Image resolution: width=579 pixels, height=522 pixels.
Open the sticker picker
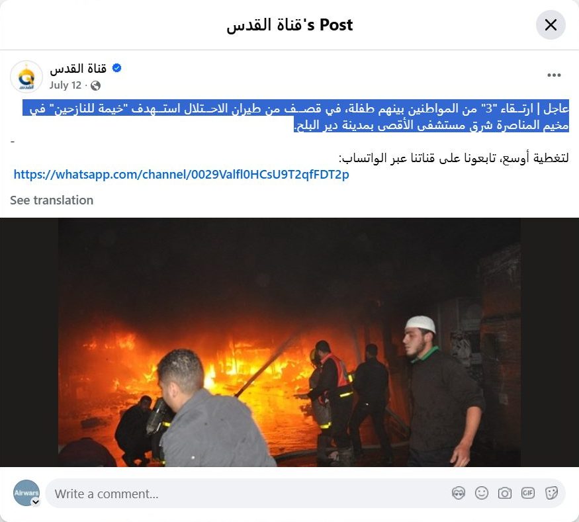coord(551,493)
